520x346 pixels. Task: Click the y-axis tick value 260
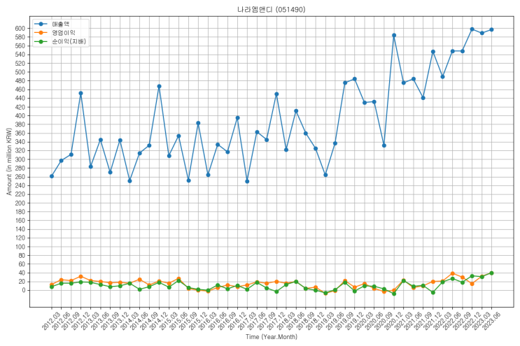coord(20,177)
